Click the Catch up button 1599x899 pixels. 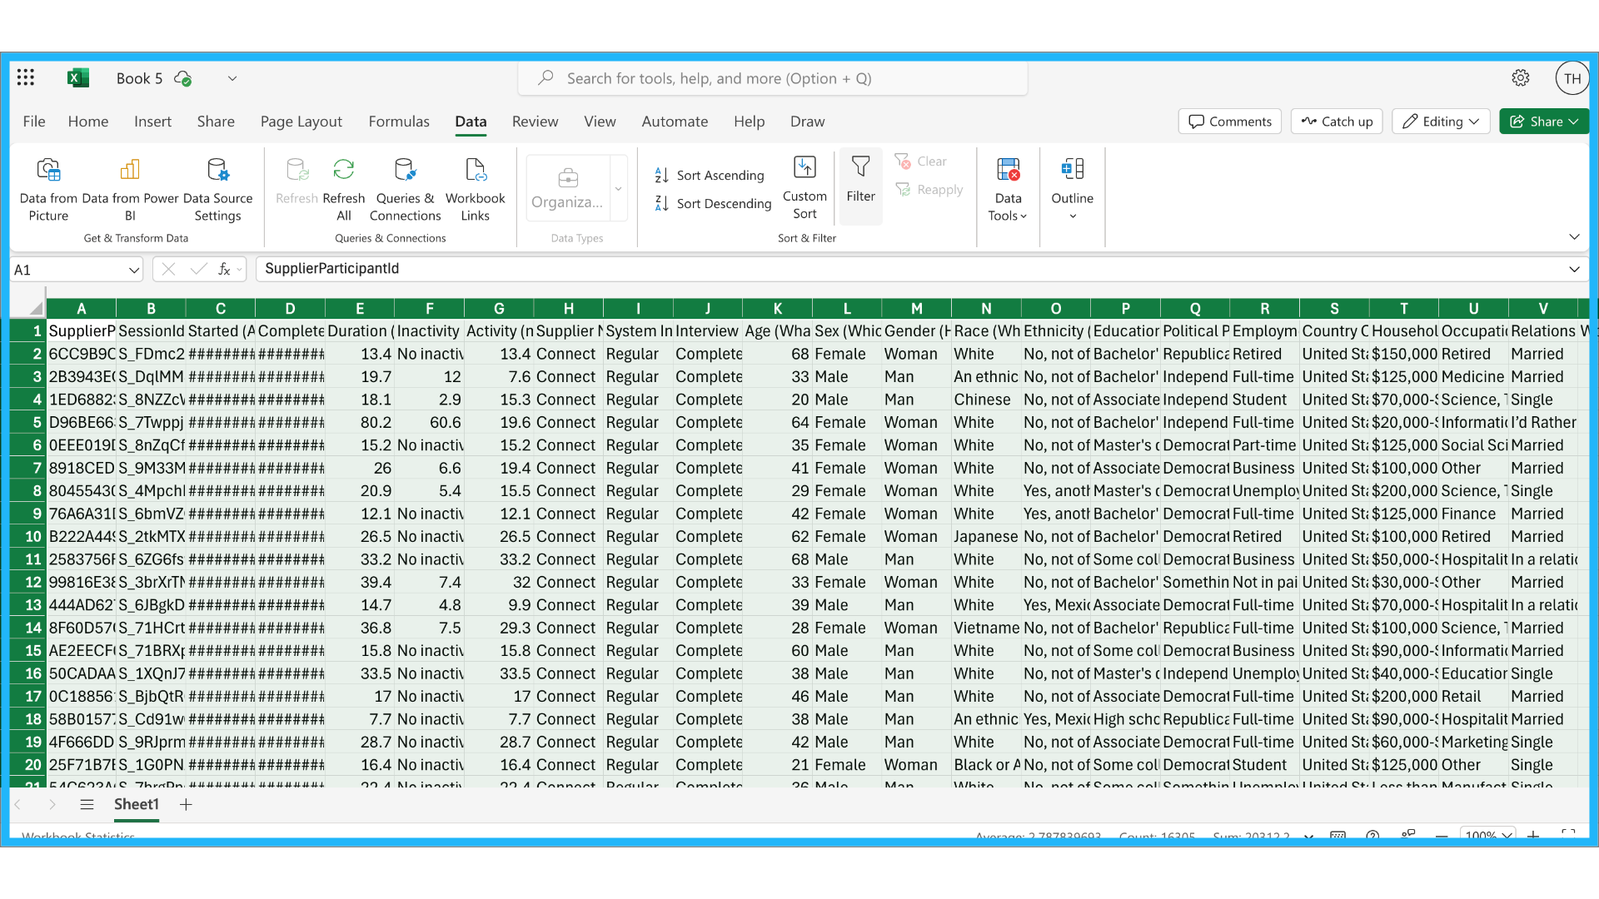click(x=1337, y=122)
